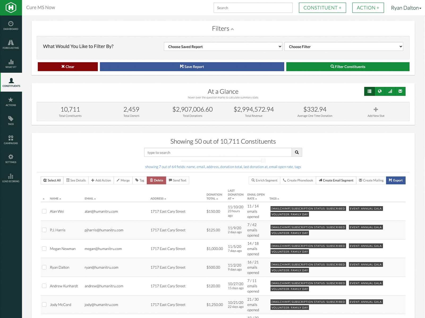
Task: Go to the What If? section
Action: (x=11, y=64)
